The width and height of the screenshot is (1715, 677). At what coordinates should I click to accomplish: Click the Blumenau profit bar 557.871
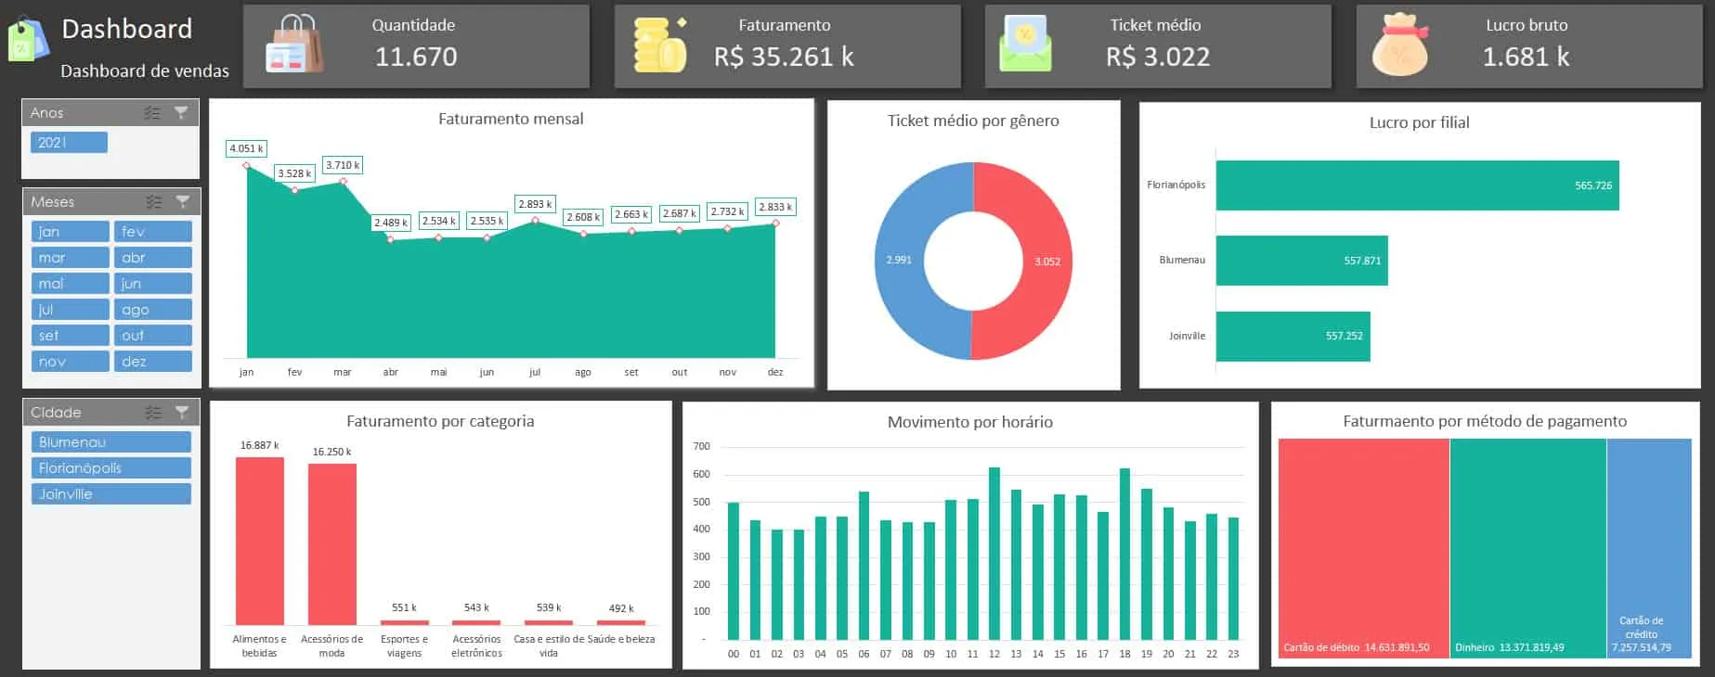(1302, 261)
